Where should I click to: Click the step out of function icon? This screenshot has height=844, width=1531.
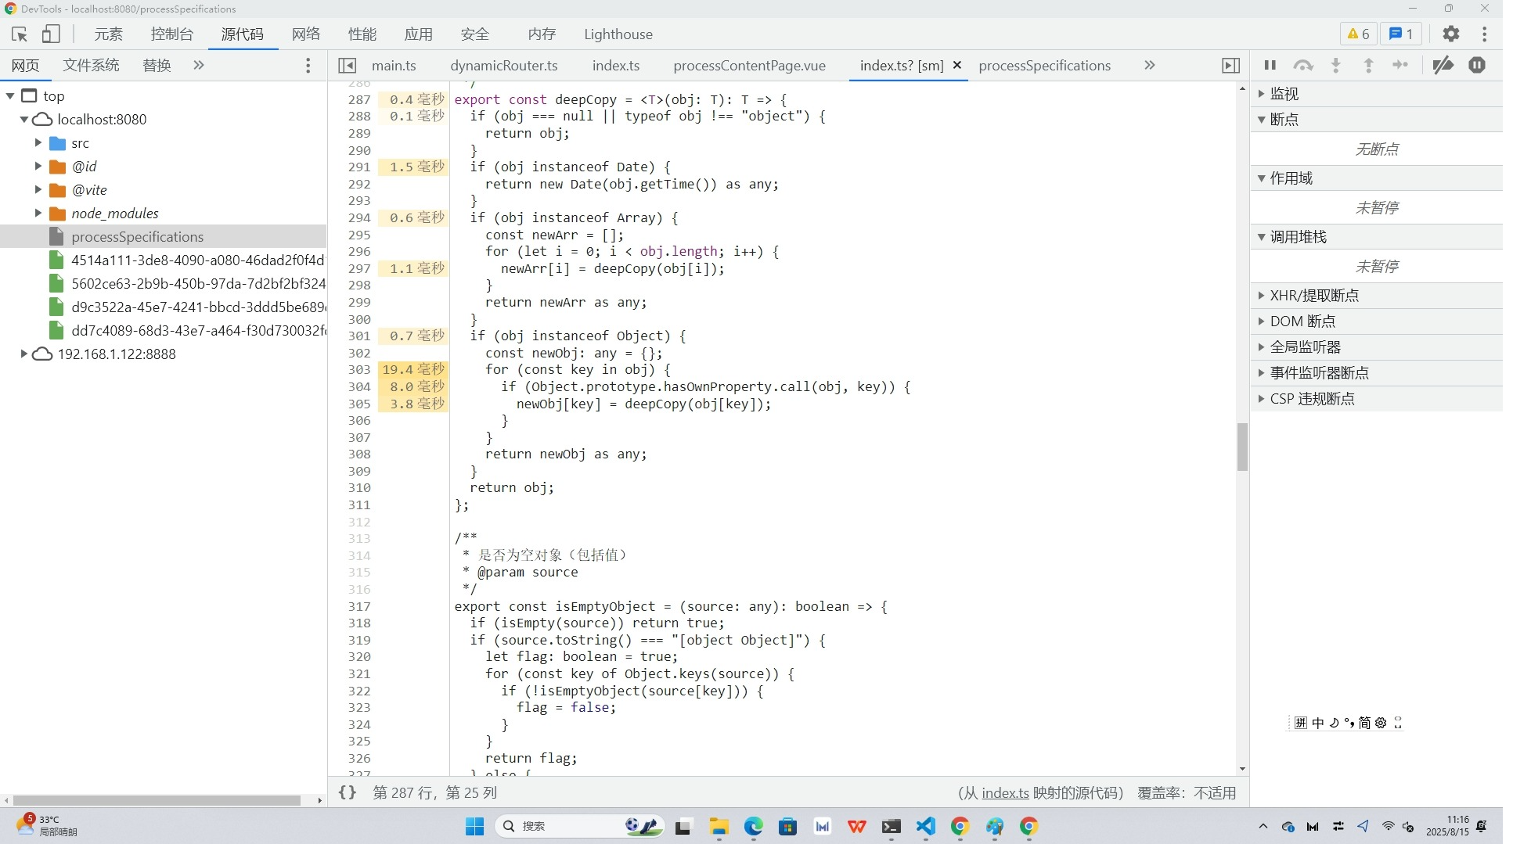click(1368, 66)
